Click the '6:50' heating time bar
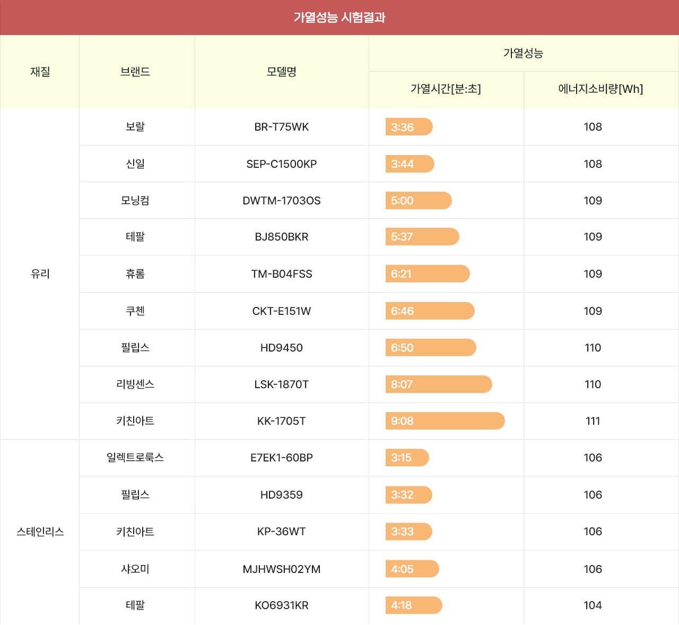This screenshot has width=679, height=625. tap(431, 348)
